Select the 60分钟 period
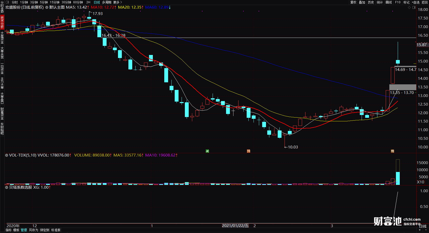 78,2
